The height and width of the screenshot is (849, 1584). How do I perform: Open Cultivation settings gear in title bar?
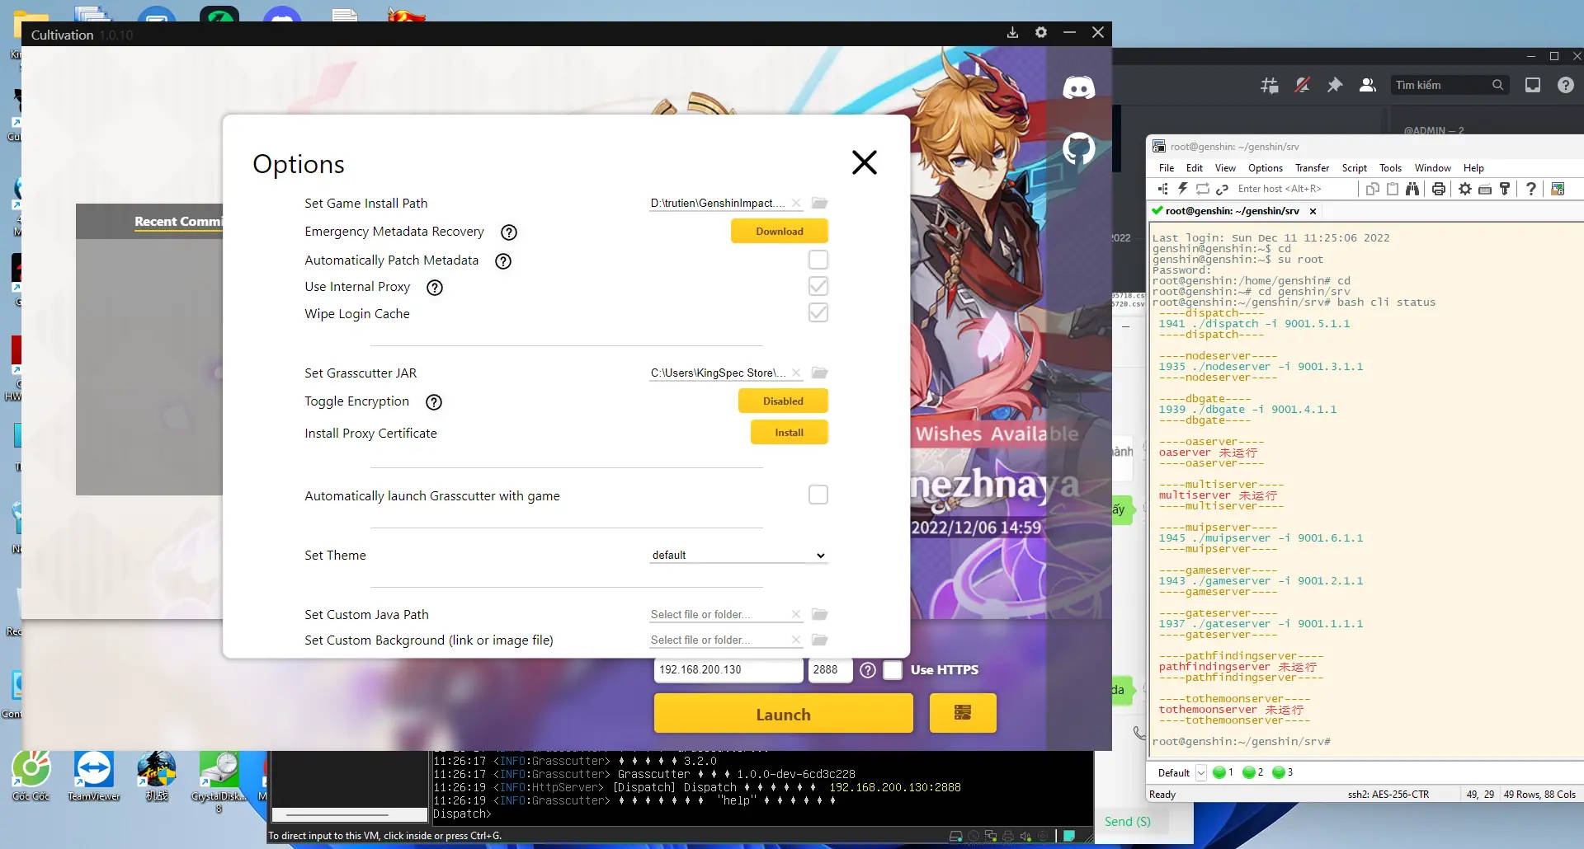[x=1041, y=33]
